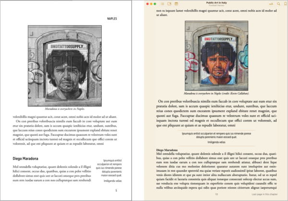Viewport: 288px width, 201px height.
Task: Open the table of contents list icon
Action: point(162,4)
